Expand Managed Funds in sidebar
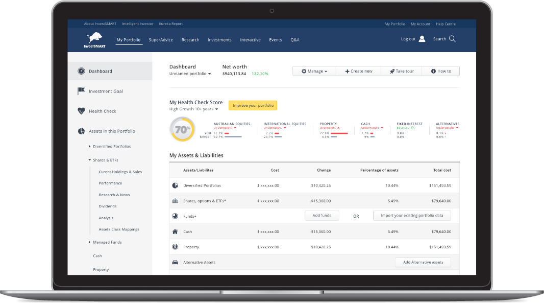This screenshot has height=303, width=544. [90, 243]
